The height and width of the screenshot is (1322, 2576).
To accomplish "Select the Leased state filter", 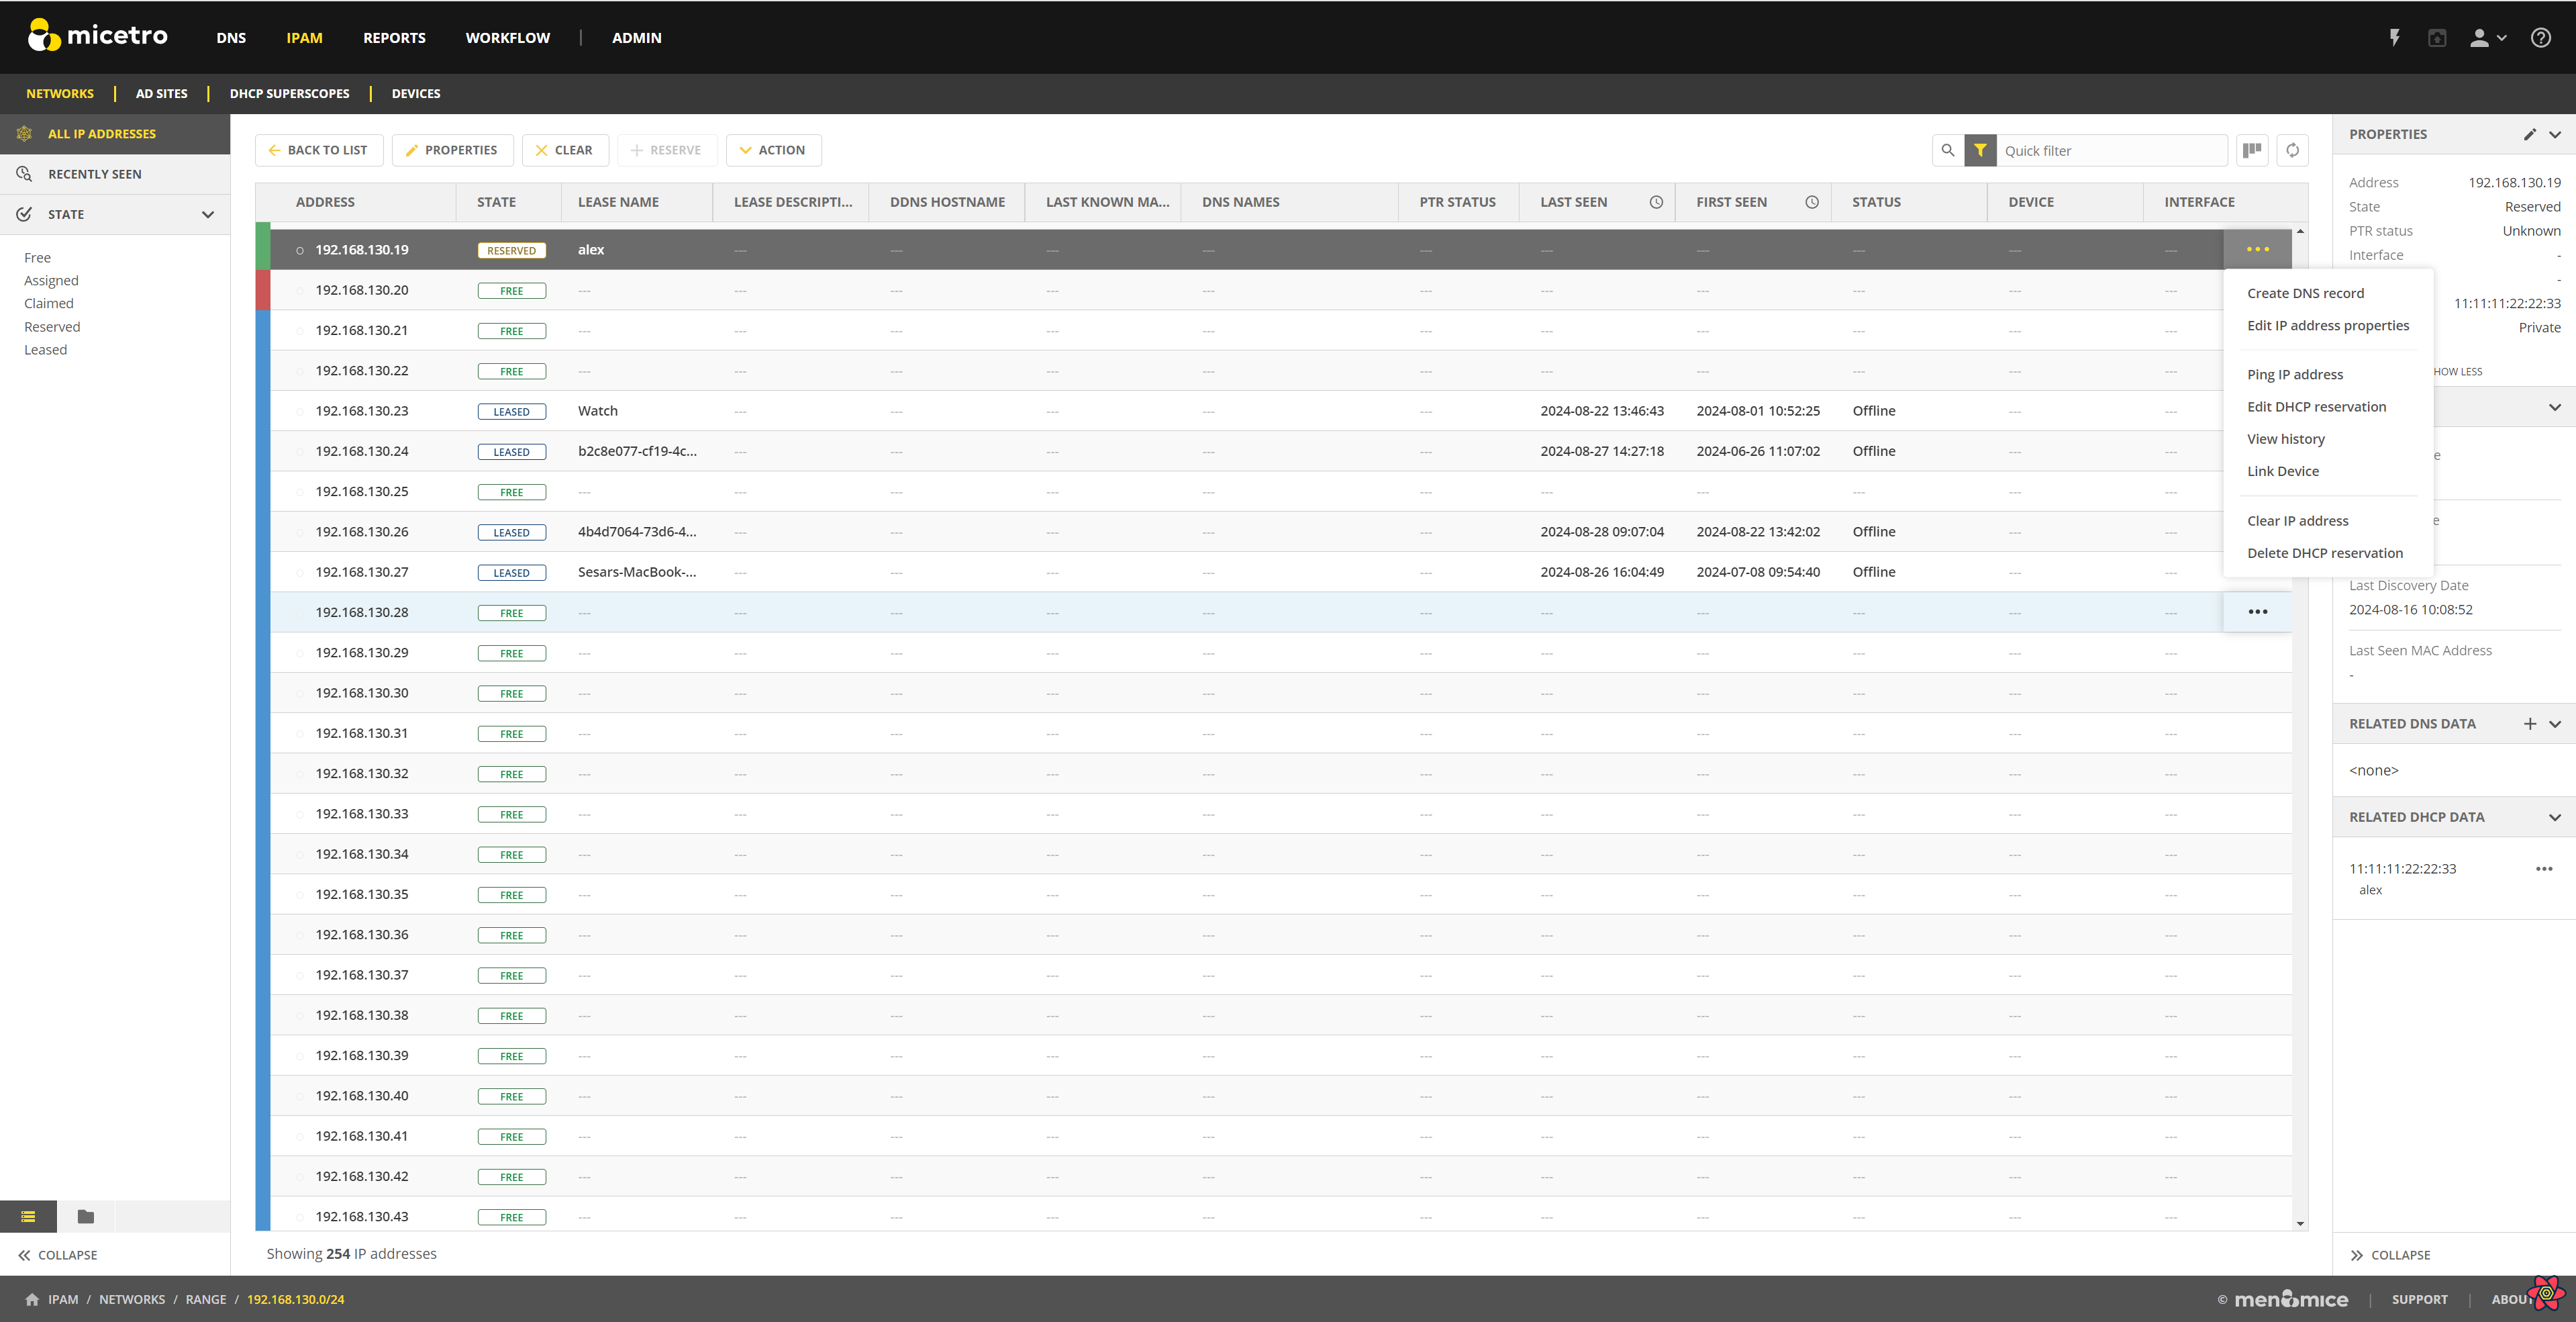I will [46, 350].
